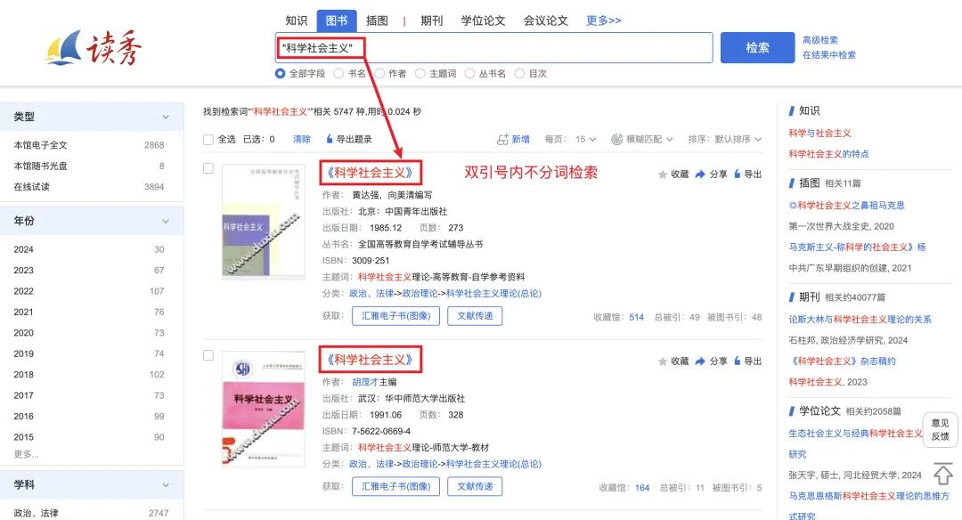This screenshot has width=962, height=520.
Task: Click author link 胡茂才
Action: point(365,382)
